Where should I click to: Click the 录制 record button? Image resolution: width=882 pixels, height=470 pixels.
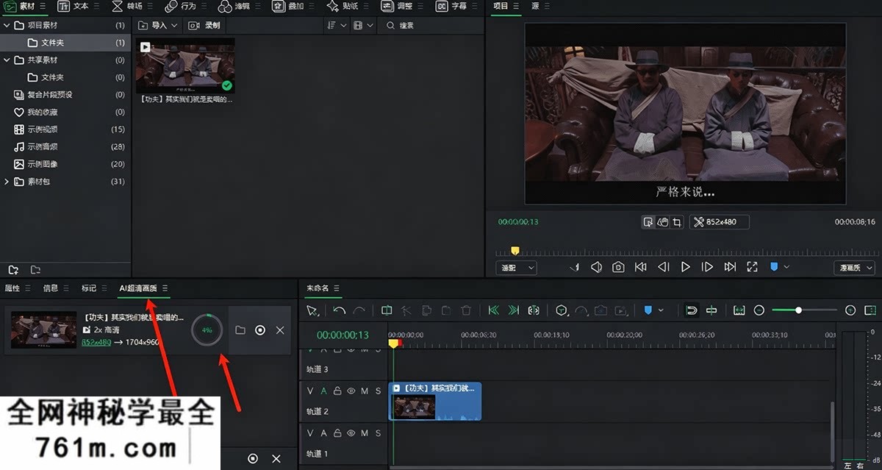(x=204, y=25)
